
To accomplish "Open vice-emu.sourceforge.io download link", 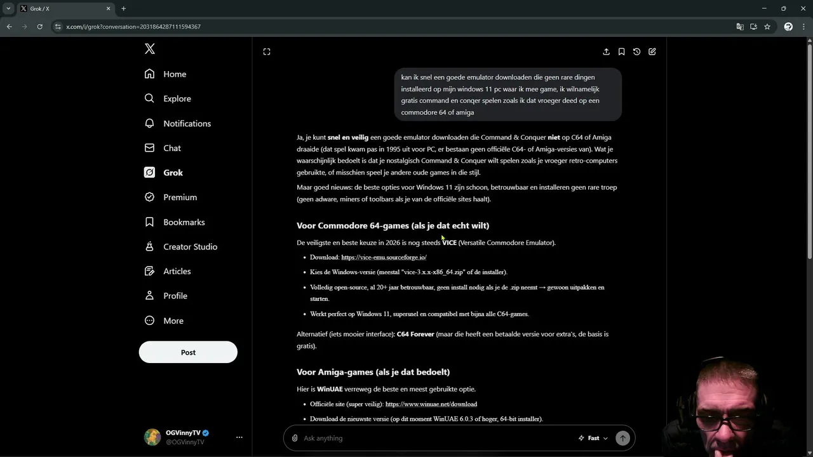I will (384, 258).
